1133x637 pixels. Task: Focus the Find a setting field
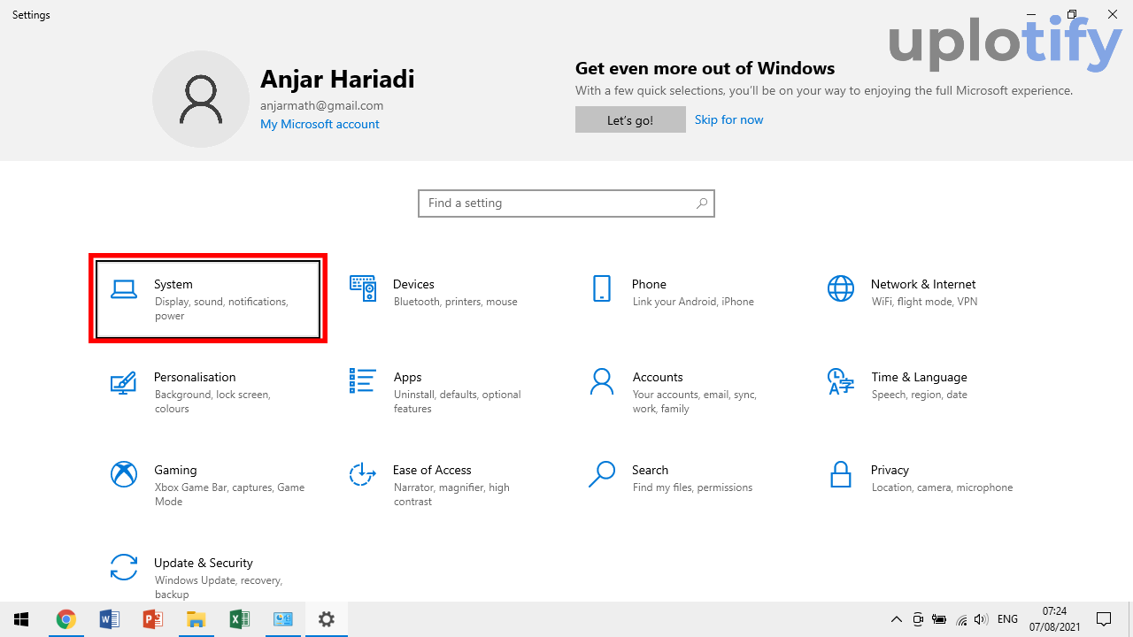tap(566, 203)
